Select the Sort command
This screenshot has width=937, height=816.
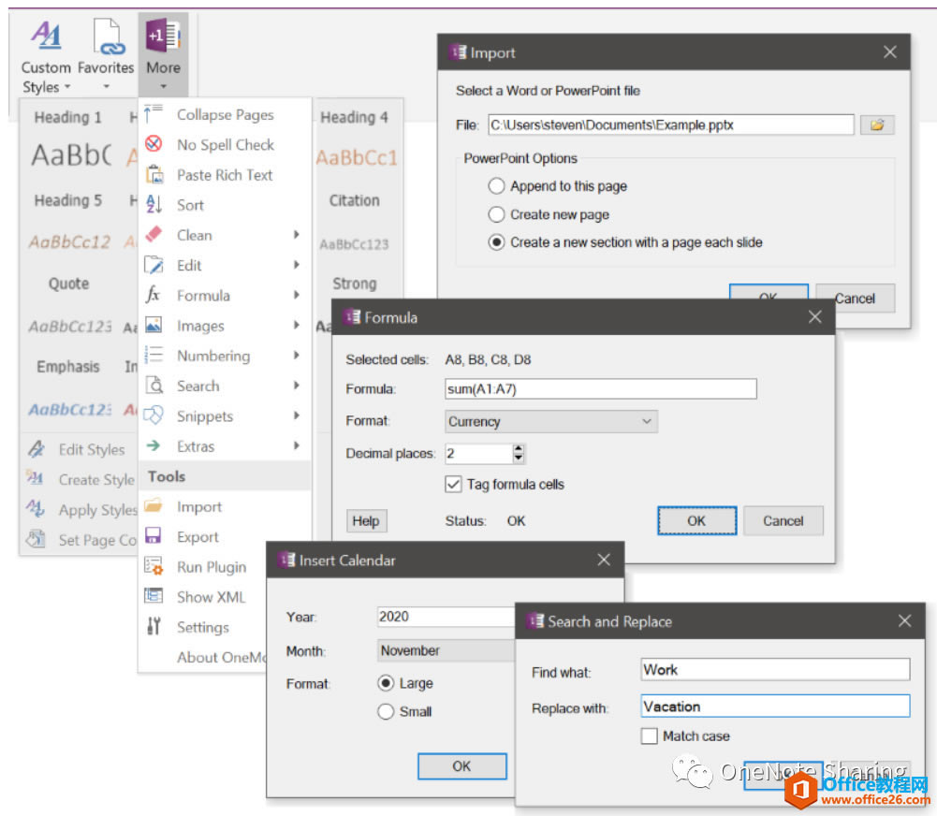pos(190,205)
